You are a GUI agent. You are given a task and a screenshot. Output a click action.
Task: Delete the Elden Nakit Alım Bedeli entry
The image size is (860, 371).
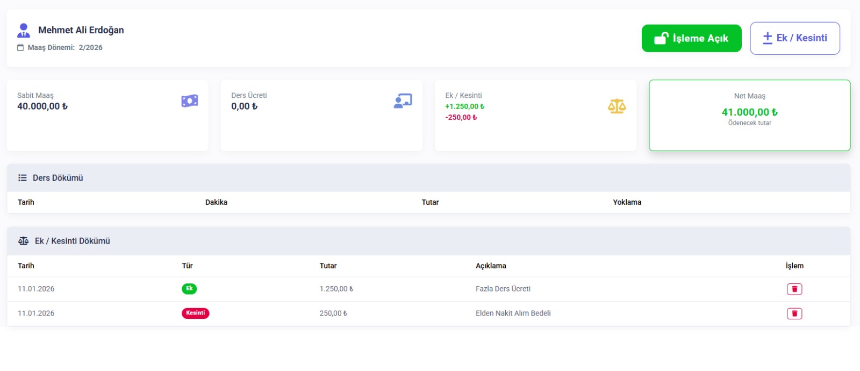794,313
